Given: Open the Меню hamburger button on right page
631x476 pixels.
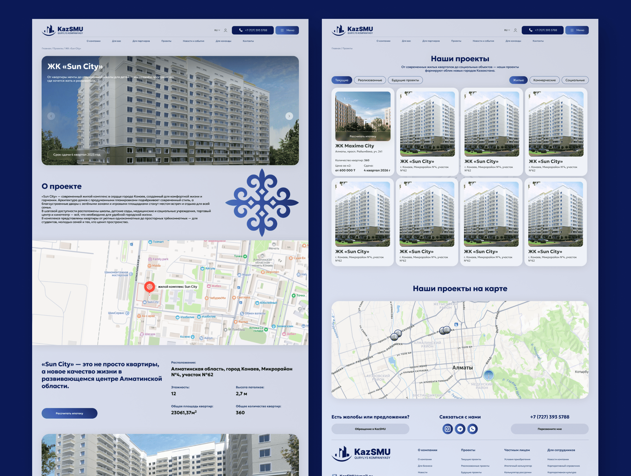Looking at the screenshot, I should (x=577, y=30).
